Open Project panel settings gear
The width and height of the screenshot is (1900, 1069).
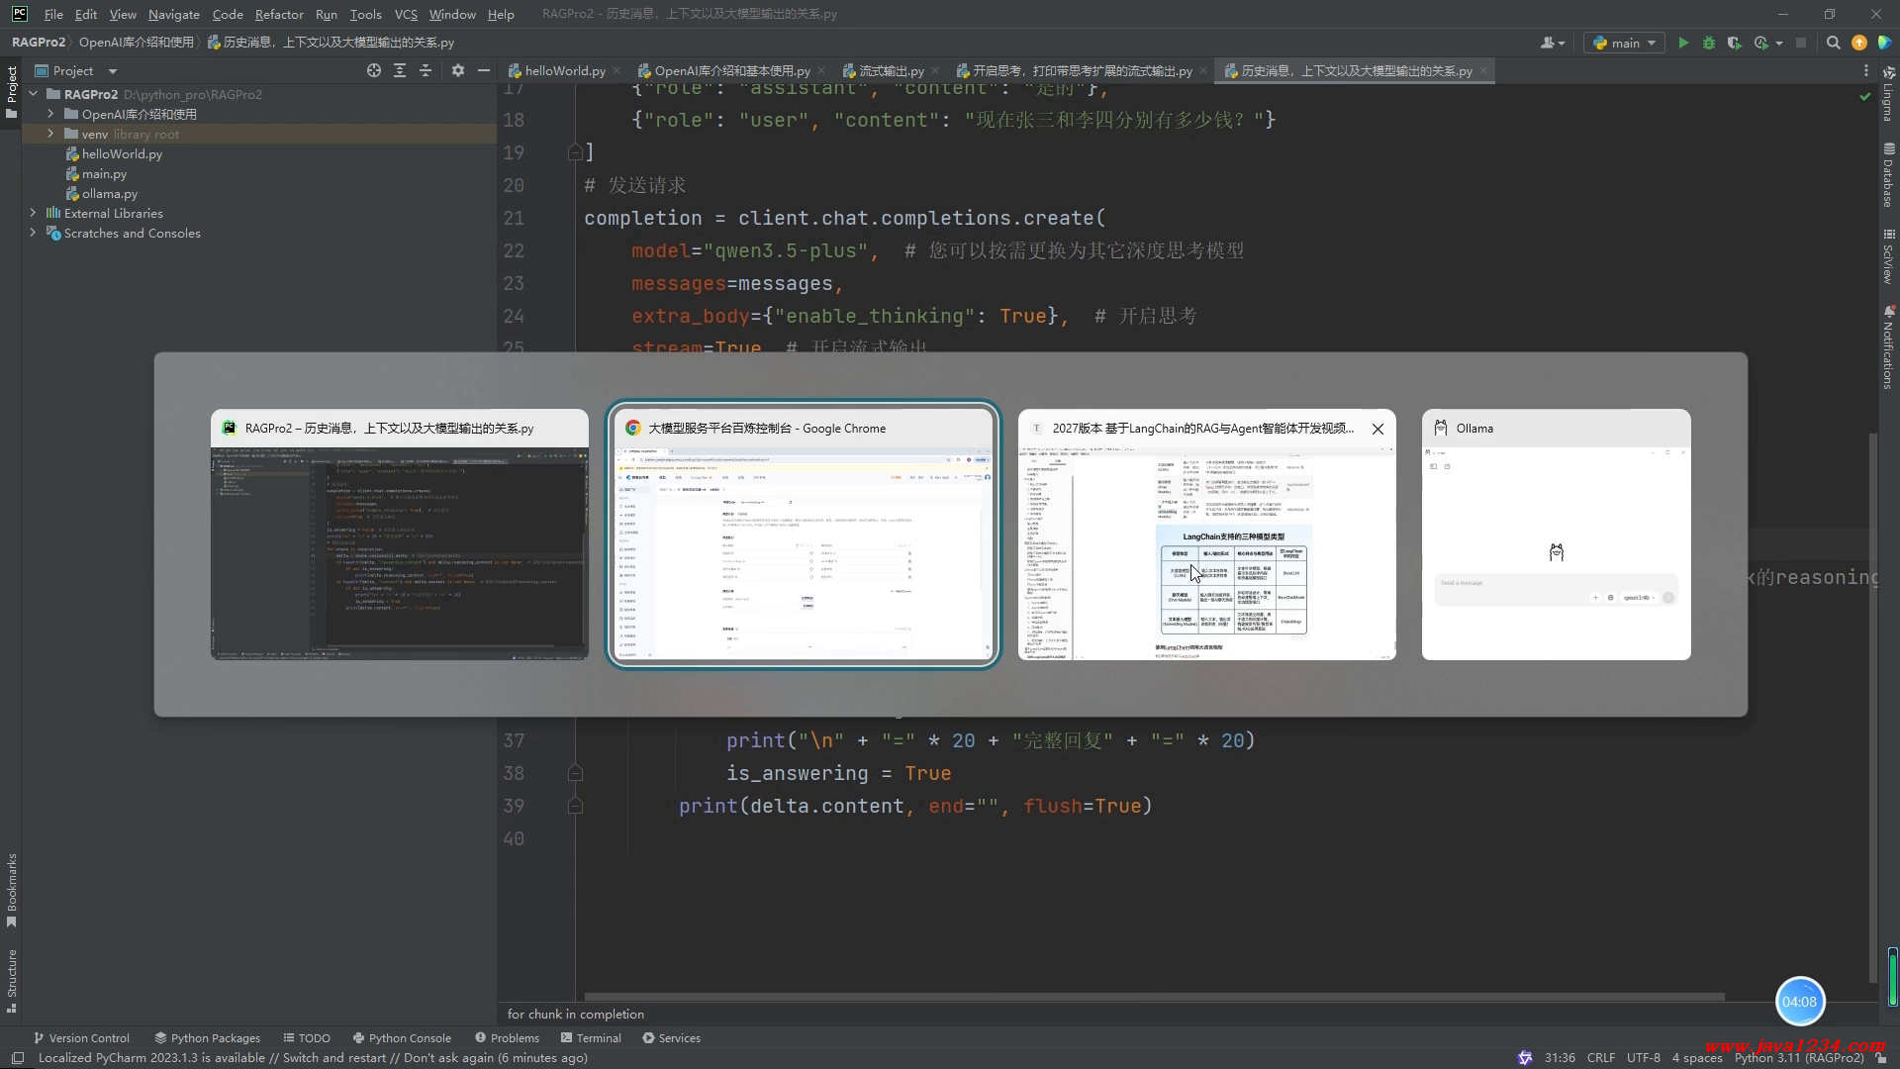click(x=457, y=70)
